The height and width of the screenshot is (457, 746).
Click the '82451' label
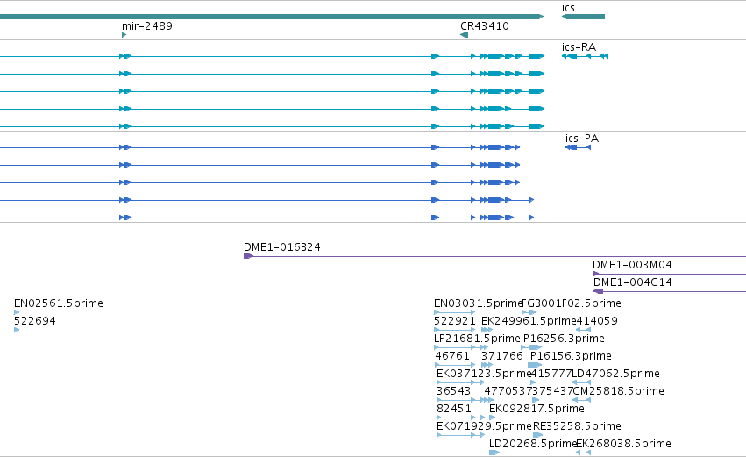(454, 409)
